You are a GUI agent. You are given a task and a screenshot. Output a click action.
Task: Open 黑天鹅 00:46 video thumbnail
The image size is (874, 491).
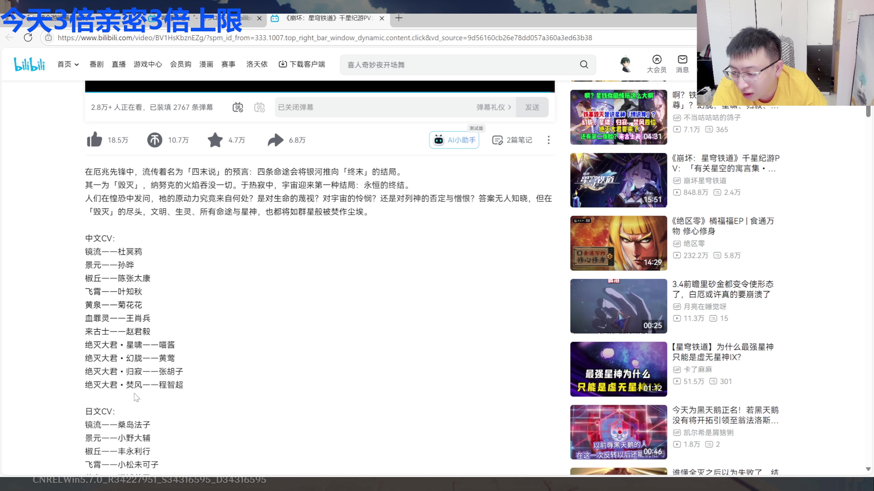click(618, 432)
